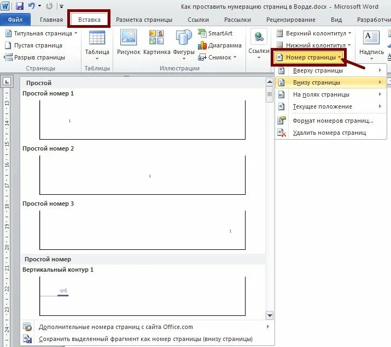The height and width of the screenshot is (347, 391).
Task: Switch to the Рецензирование tab
Action: [291, 20]
